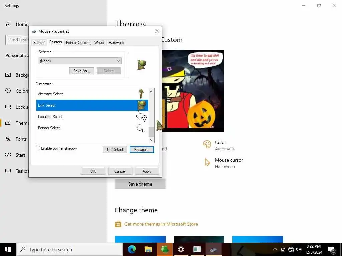Click the volume speaker tray icon
Screen dimensions: 342x256
click(x=299, y=249)
